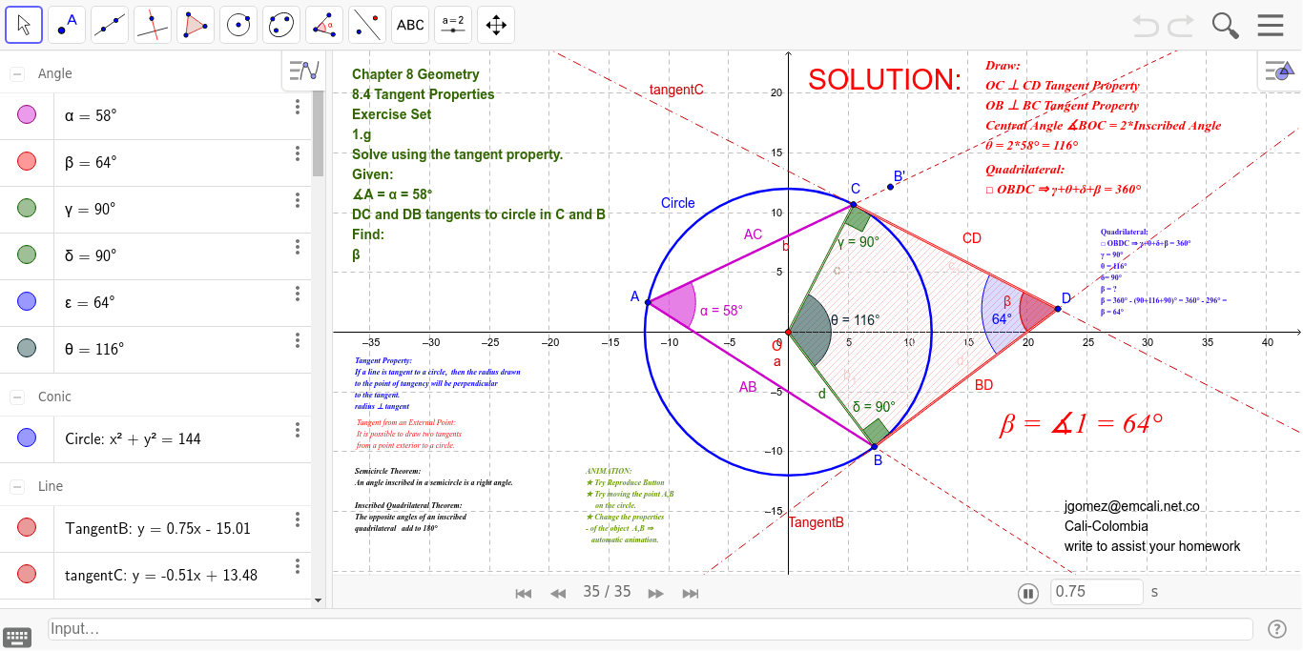
Task: Click the θ = 116° angle label
Action: click(855, 320)
